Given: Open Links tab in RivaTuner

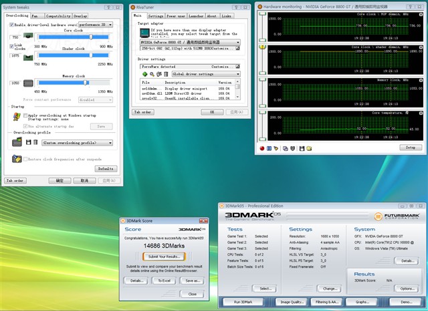Looking at the screenshot, I should point(226,16).
